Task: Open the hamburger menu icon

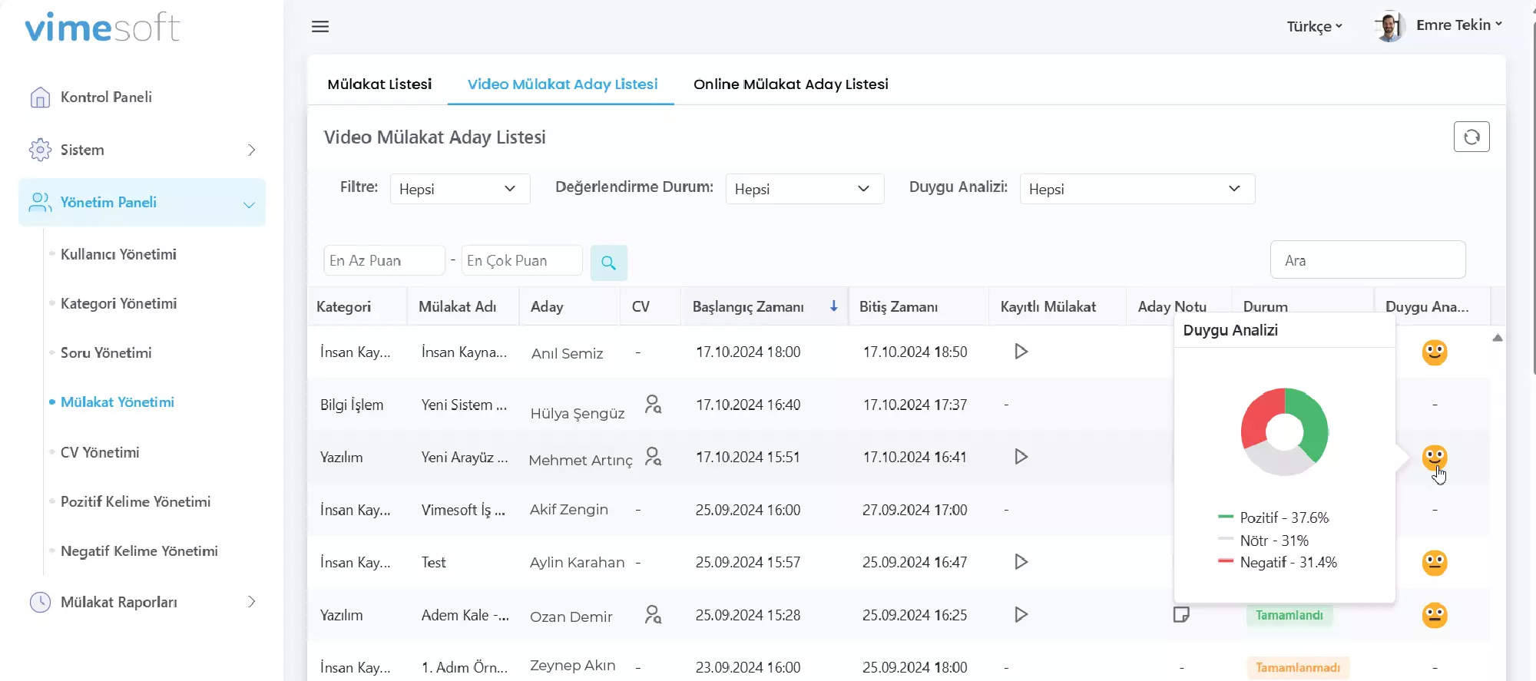Action: point(320,27)
